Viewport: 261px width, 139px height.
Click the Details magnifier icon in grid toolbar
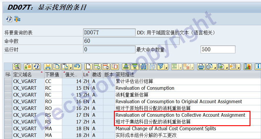coord(16,67)
